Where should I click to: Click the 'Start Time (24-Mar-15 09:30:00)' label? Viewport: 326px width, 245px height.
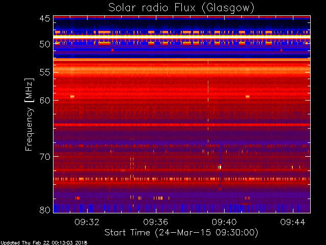181,233
